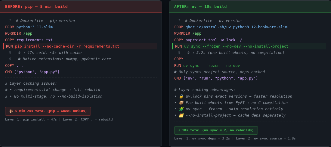
Task: Click the puzzle emoji beside 'uv sync --frozen'
Action: pos(181,109)
